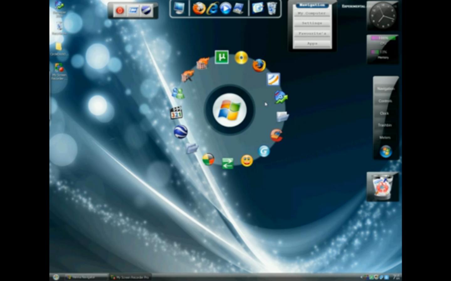Open Internet Explorer in top toolbar

coord(212,8)
